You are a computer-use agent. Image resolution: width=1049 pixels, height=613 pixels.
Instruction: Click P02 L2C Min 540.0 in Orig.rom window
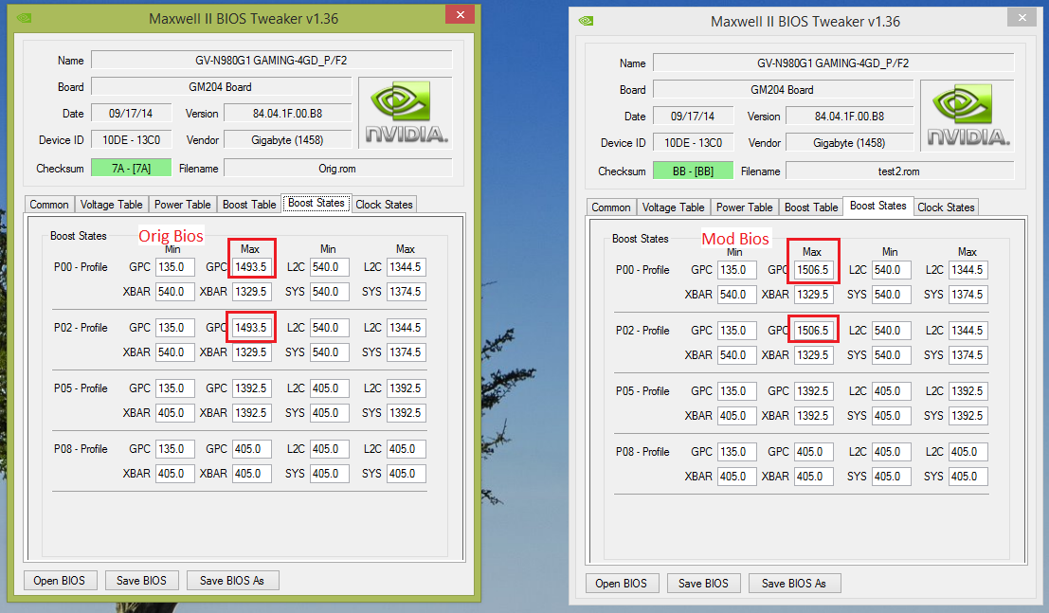click(x=329, y=328)
